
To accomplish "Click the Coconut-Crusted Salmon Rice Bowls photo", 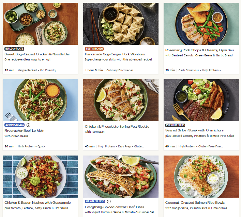I will [201, 176].
